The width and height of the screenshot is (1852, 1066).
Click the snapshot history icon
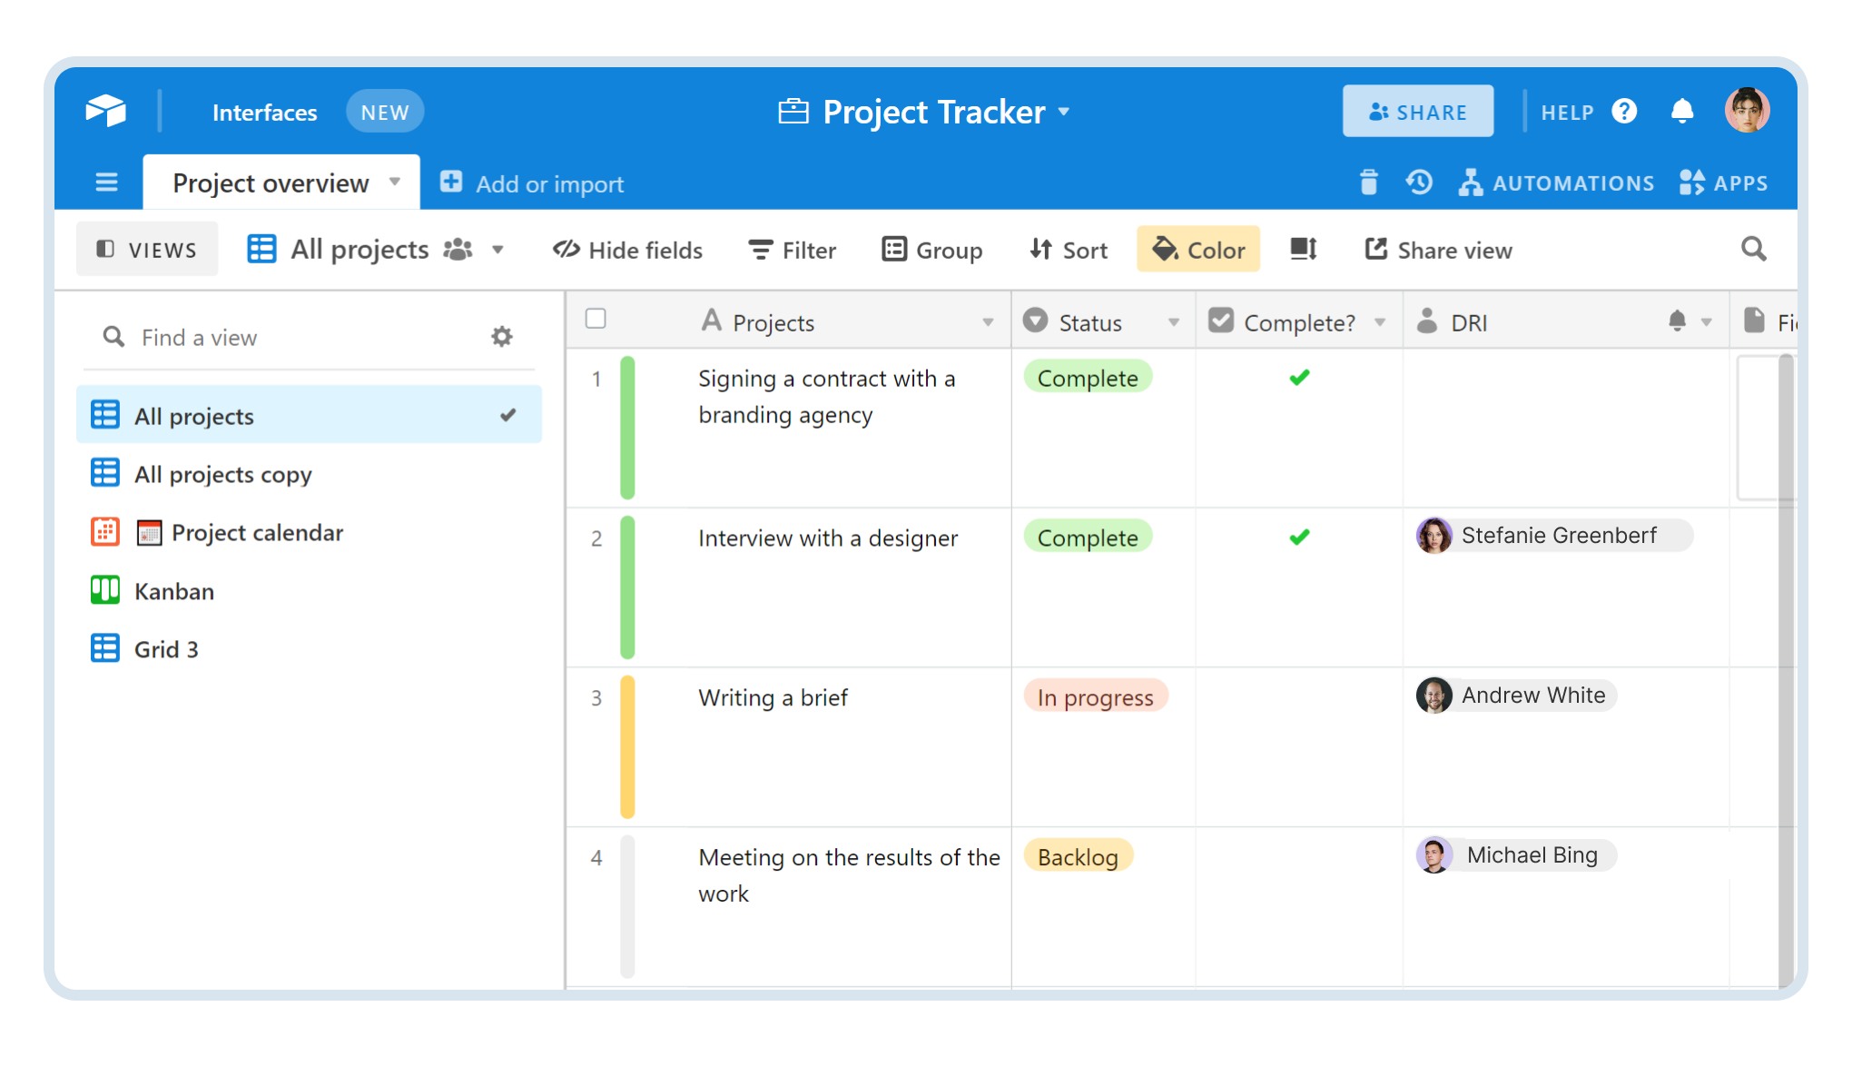tap(1419, 182)
